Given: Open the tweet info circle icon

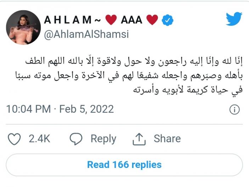Looking at the screenshot, I should point(234,109).
